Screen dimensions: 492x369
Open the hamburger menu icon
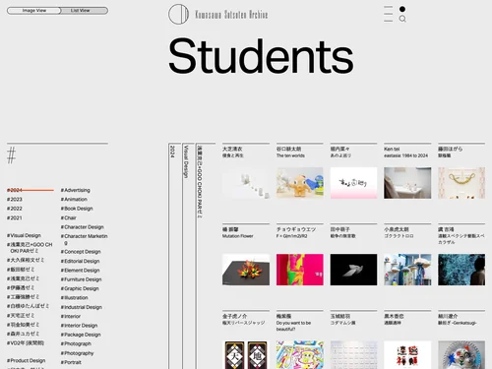click(x=389, y=14)
